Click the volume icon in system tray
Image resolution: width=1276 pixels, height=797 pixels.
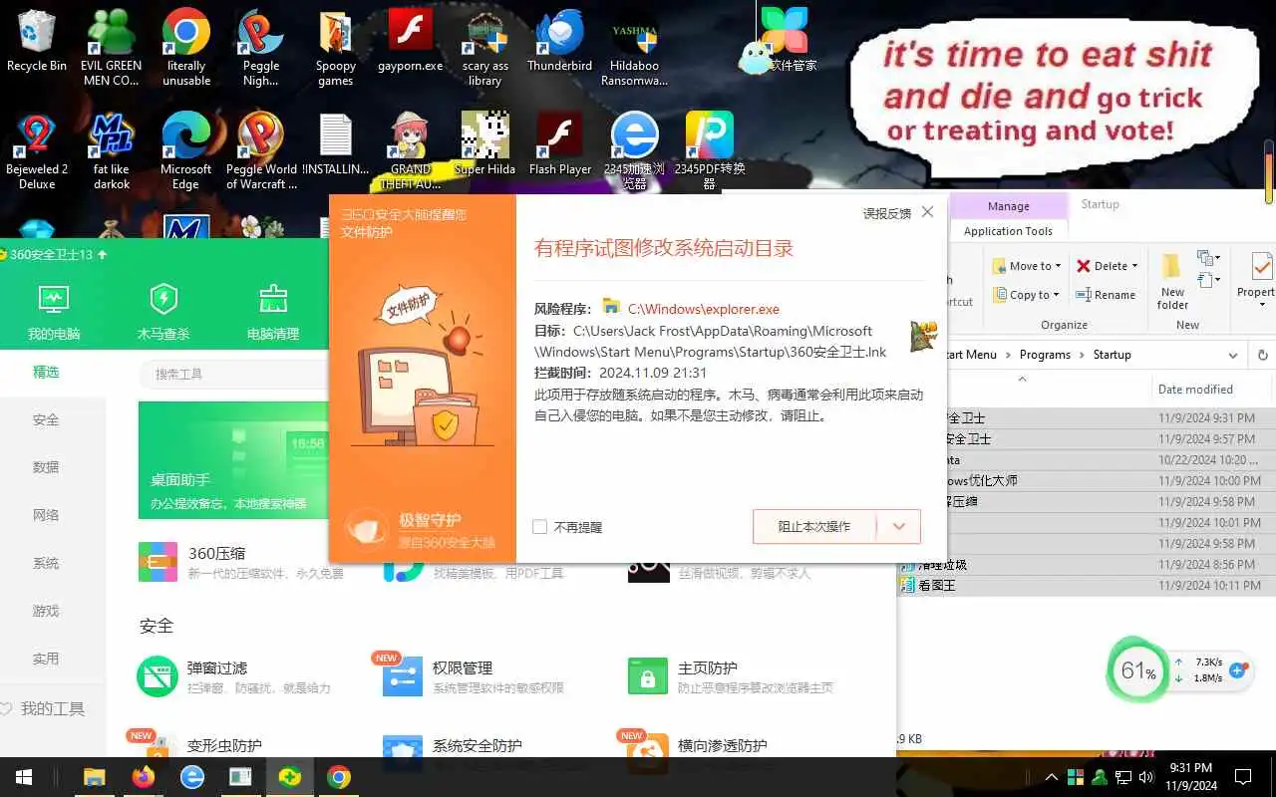point(1147,777)
